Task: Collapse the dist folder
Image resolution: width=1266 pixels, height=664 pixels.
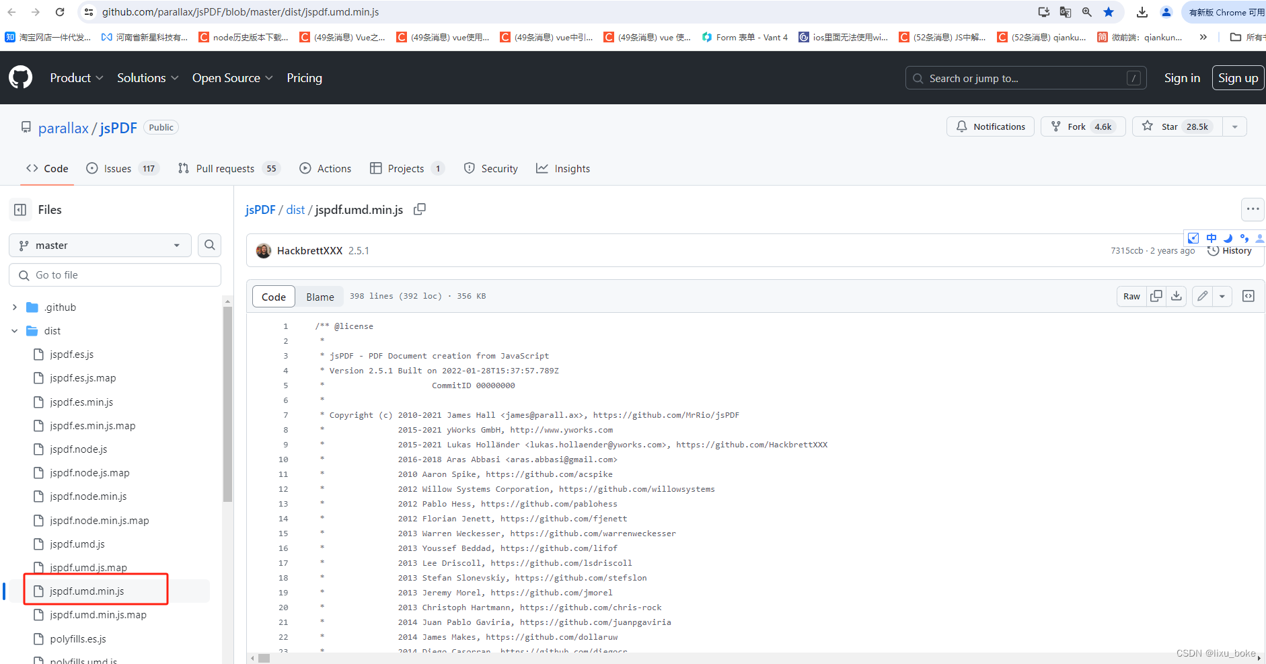Action: pyautogui.click(x=14, y=331)
